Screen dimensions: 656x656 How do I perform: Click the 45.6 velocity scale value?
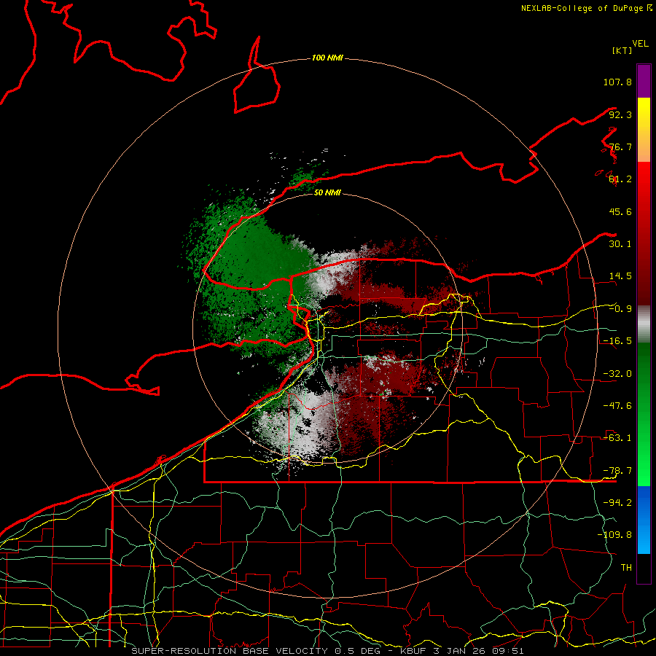click(x=620, y=211)
